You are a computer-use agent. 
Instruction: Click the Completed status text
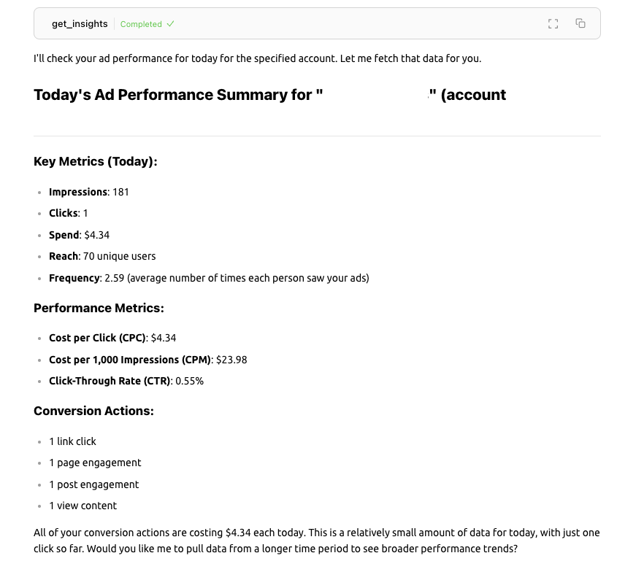click(x=140, y=24)
